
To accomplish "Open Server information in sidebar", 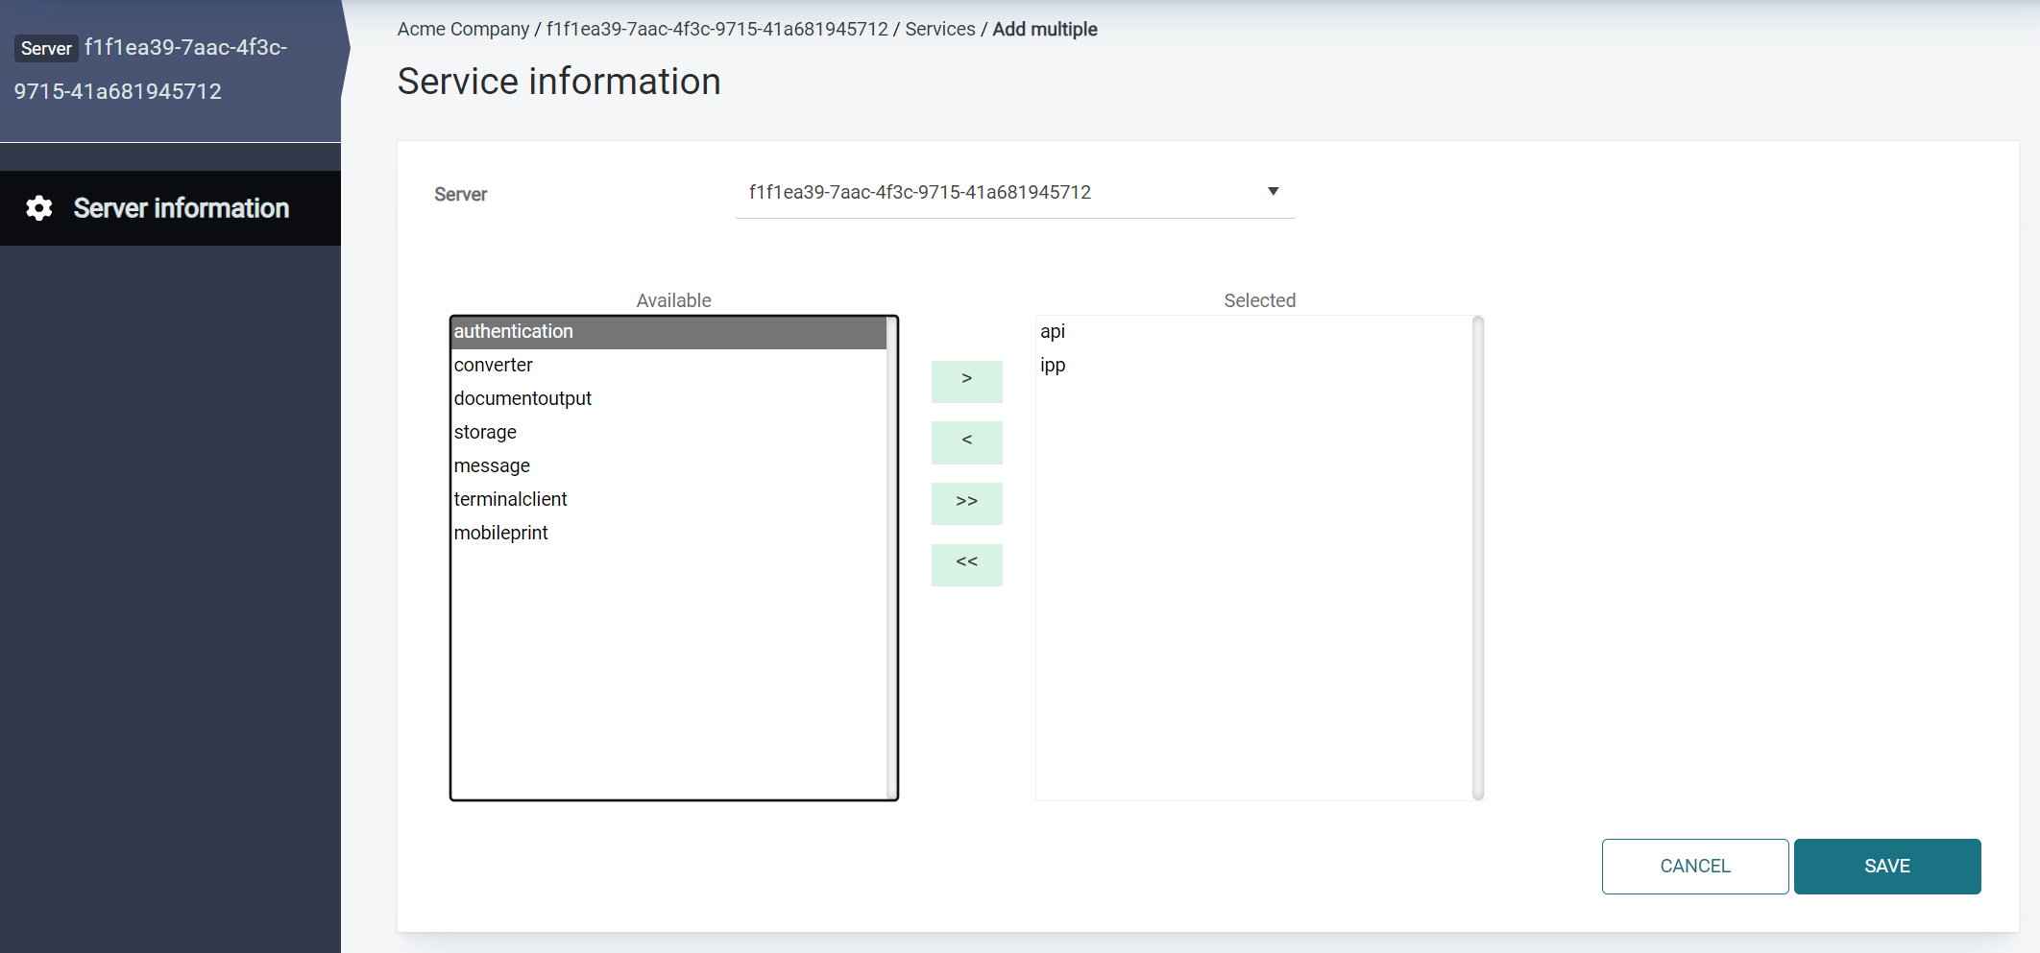I will coord(181,208).
